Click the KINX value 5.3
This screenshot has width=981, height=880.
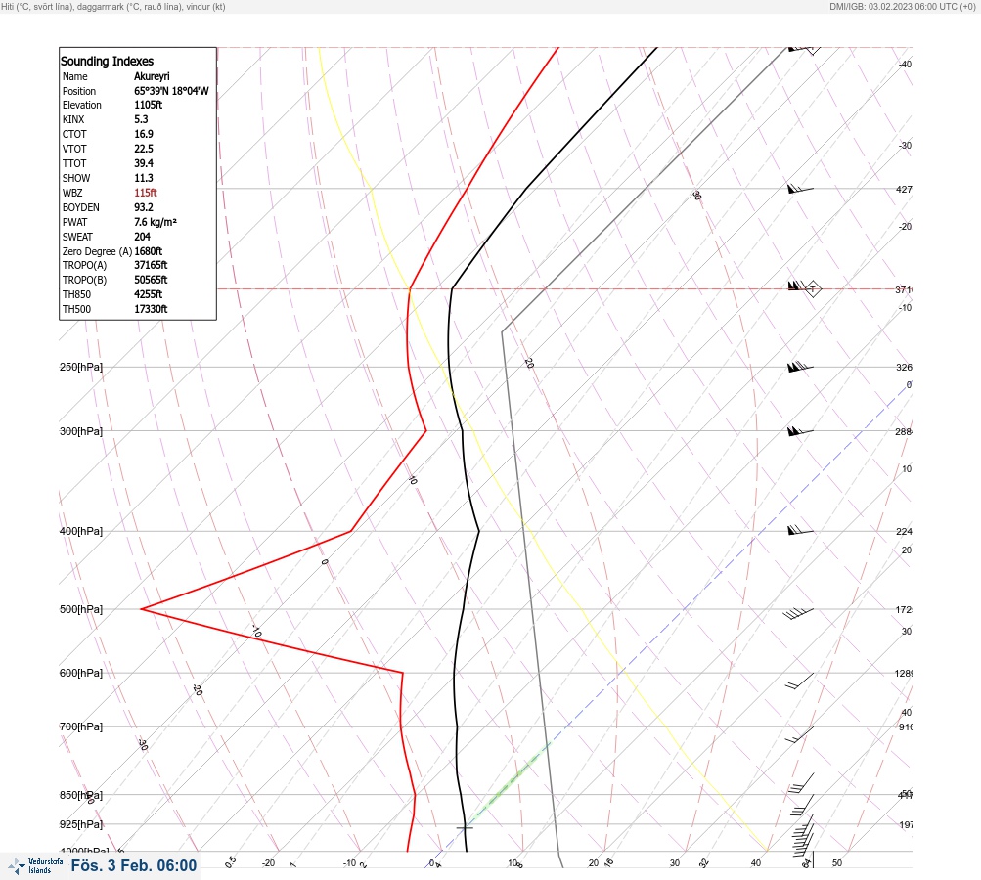point(142,119)
